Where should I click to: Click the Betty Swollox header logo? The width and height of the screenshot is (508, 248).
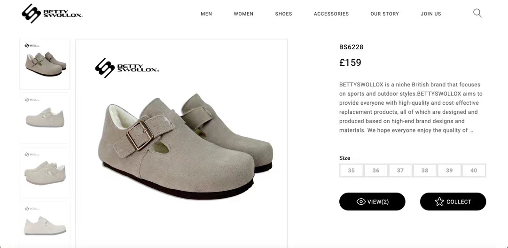(52, 14)
